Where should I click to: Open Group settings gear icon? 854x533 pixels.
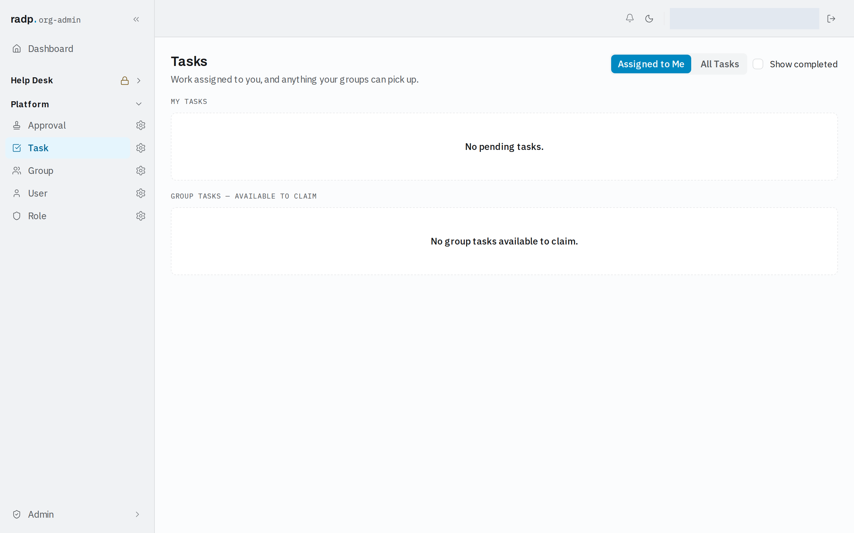pyautogui.click(x=141, y=171)
